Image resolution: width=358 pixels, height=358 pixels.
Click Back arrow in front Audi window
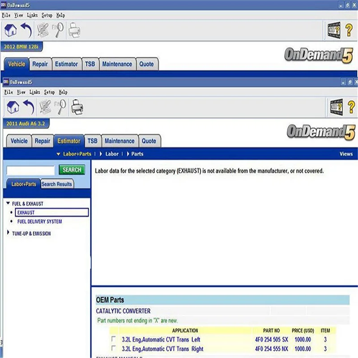coord(29,107)
